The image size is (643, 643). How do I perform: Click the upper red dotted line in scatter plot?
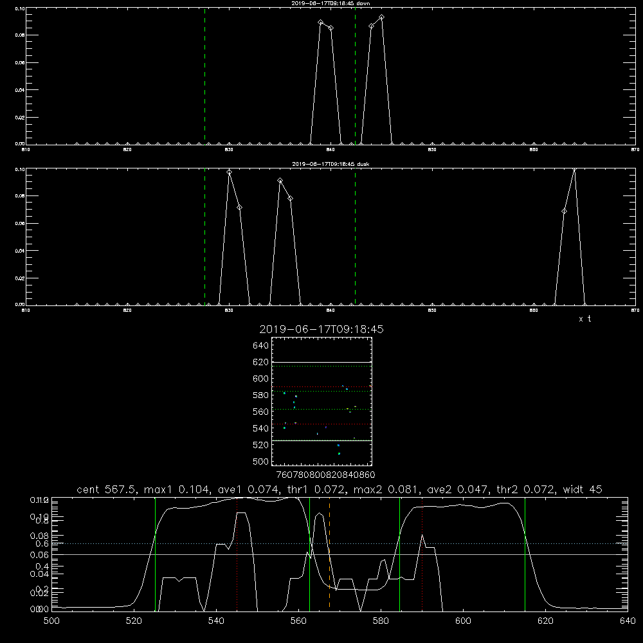pyautogui.click(x=322, y=386)
